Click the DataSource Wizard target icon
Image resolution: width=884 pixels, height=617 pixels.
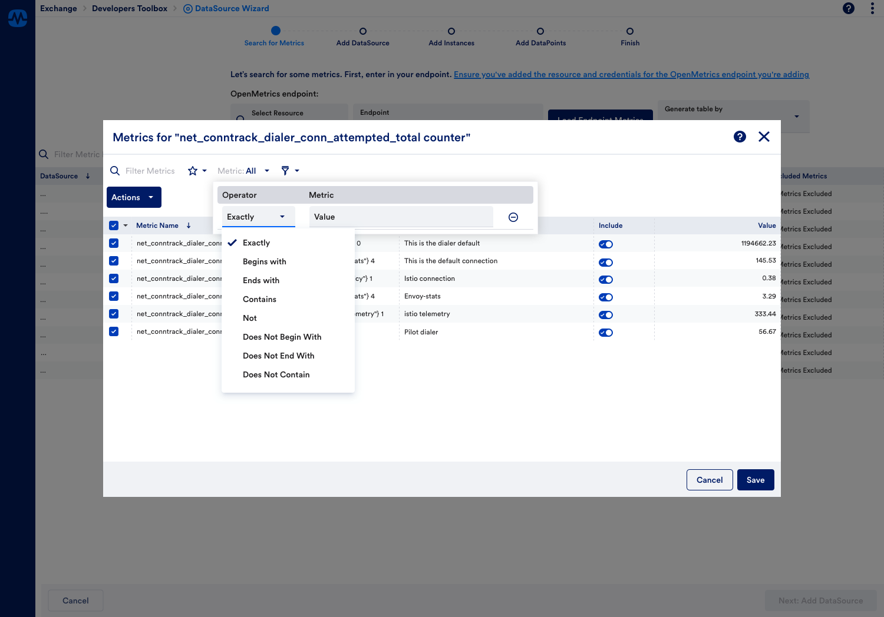tap(188, 9)
